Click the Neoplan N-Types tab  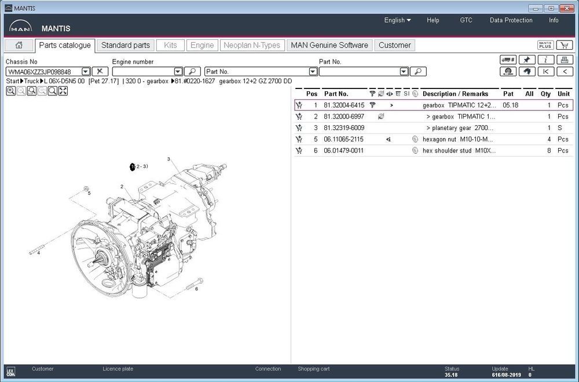[x=252, y=45]
